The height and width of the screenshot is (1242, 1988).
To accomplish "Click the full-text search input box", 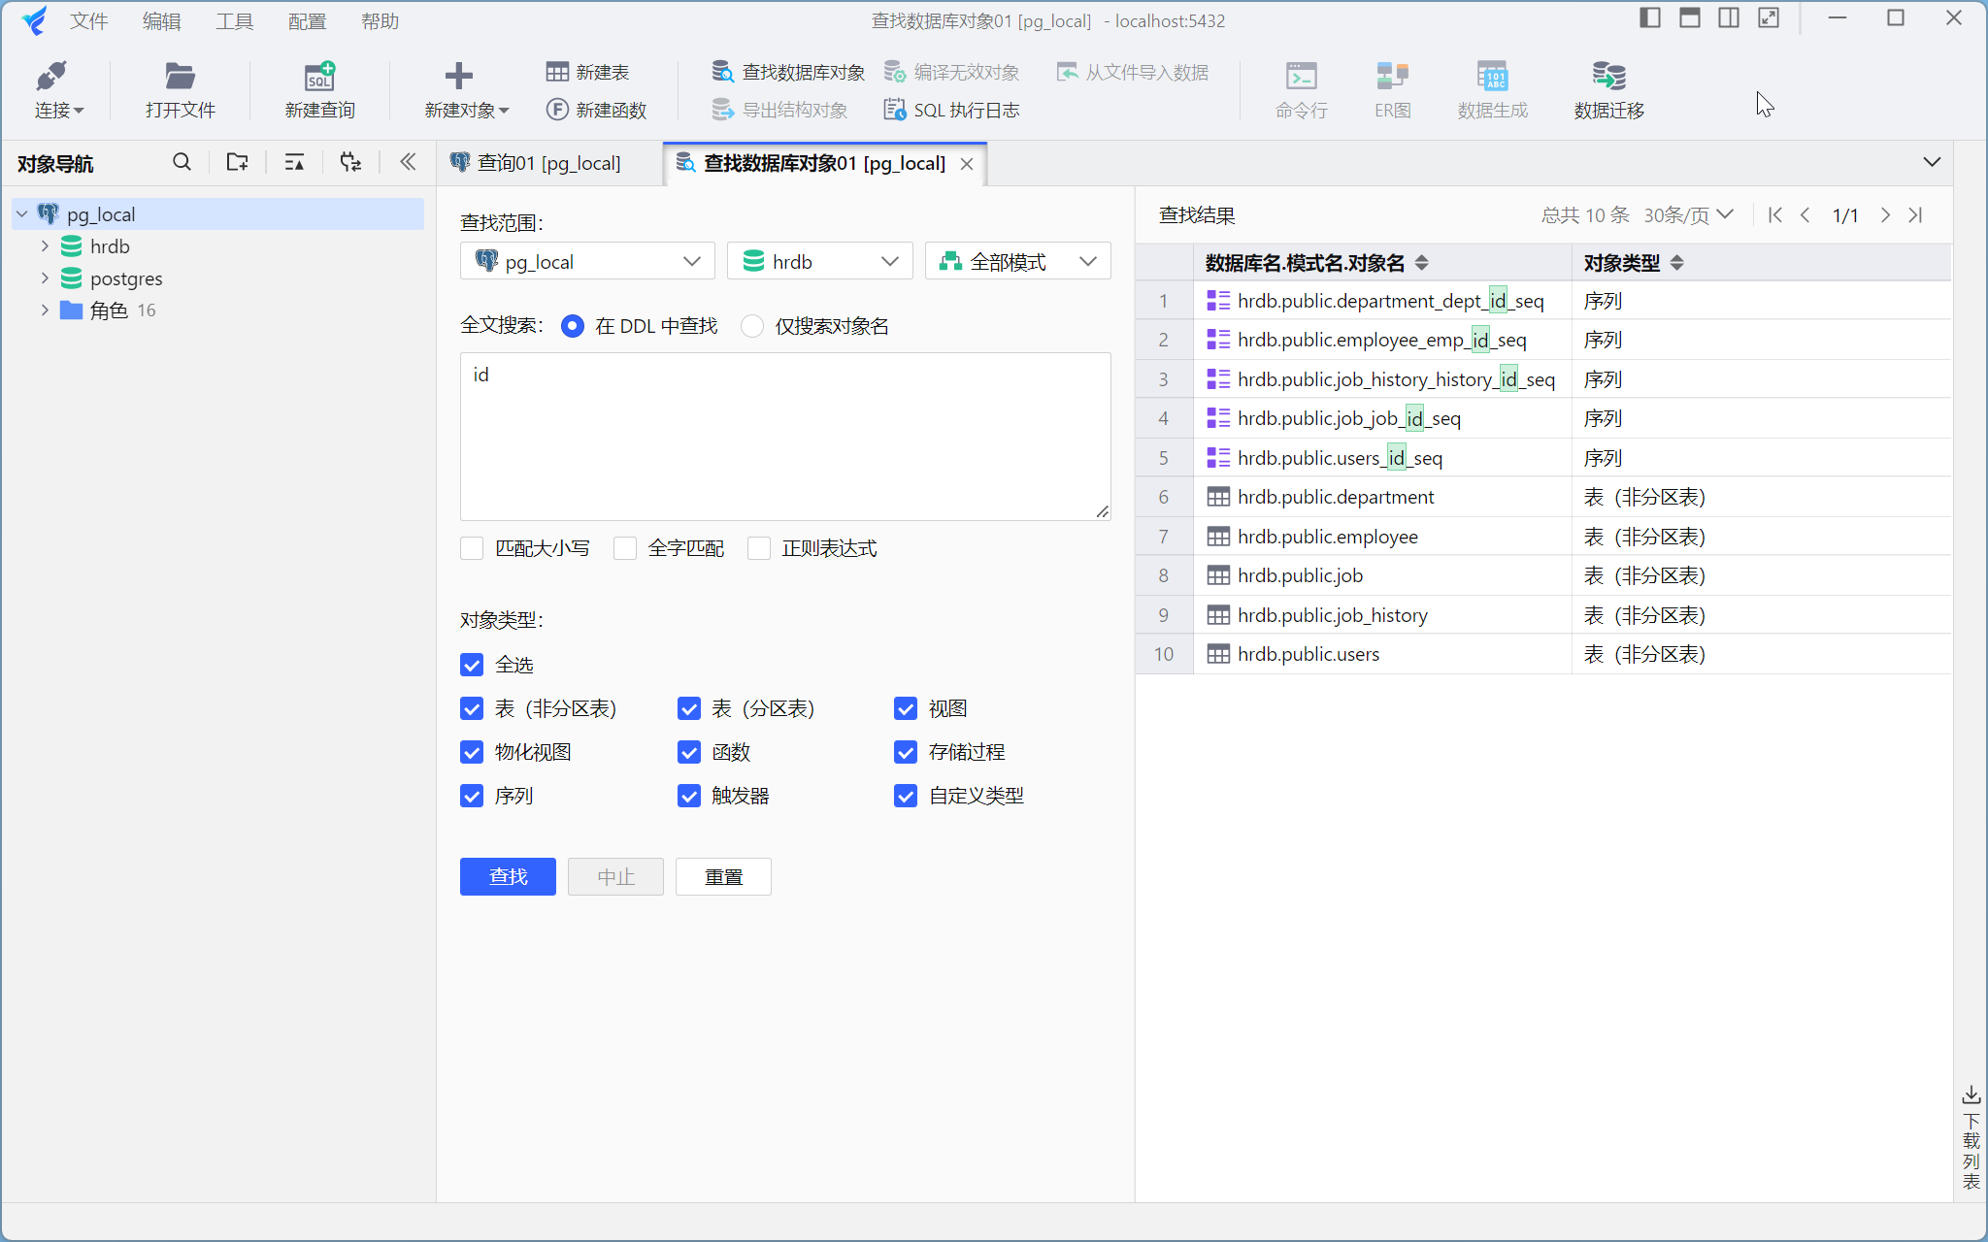I will click(784, 437).
